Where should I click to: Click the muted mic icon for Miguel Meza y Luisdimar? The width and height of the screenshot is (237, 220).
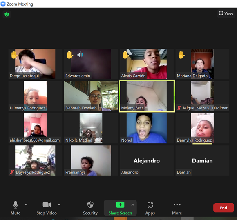coord(179,108)
